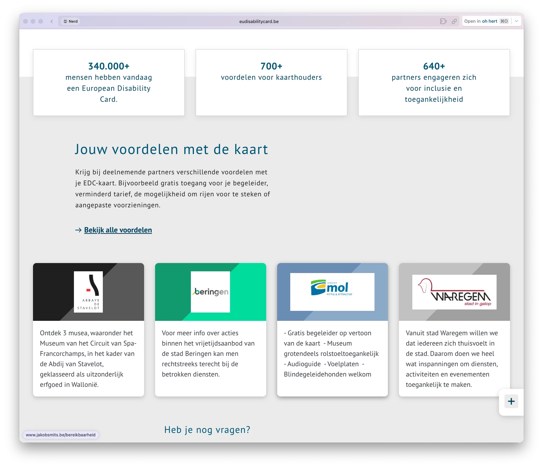Image resolution: width=543 pixels, height=468 pixels.
Task: Click the Heb je nog vragen? heading
Action: pos(207,430)
